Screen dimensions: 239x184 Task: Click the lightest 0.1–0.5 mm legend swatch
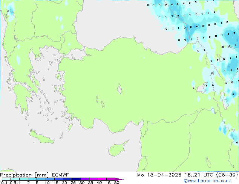click(x=6, y=179)
